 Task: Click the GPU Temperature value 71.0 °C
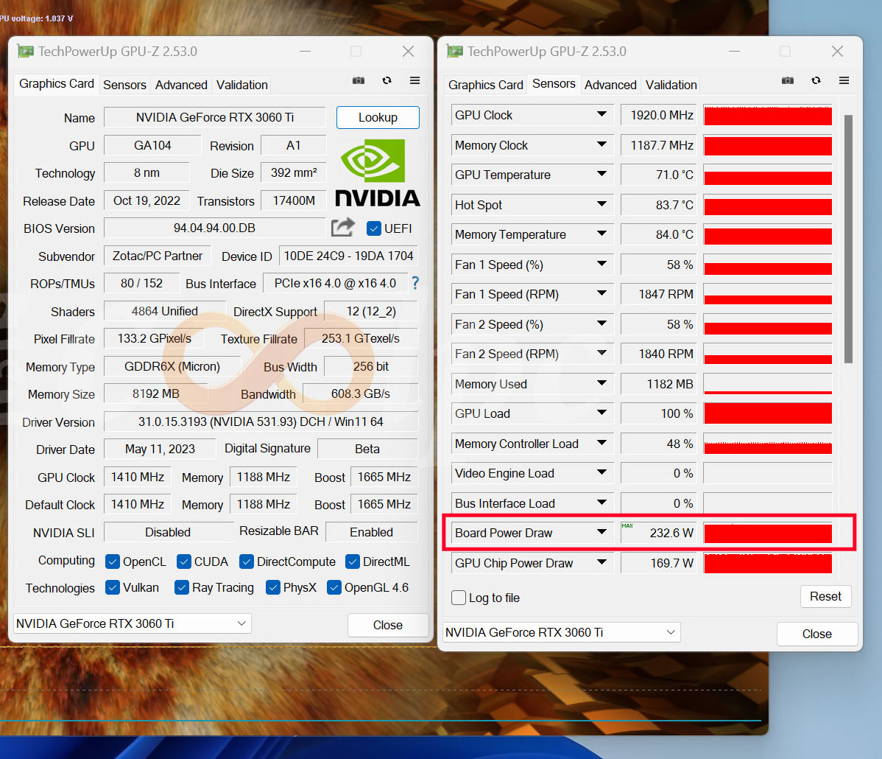pos(659,175)
